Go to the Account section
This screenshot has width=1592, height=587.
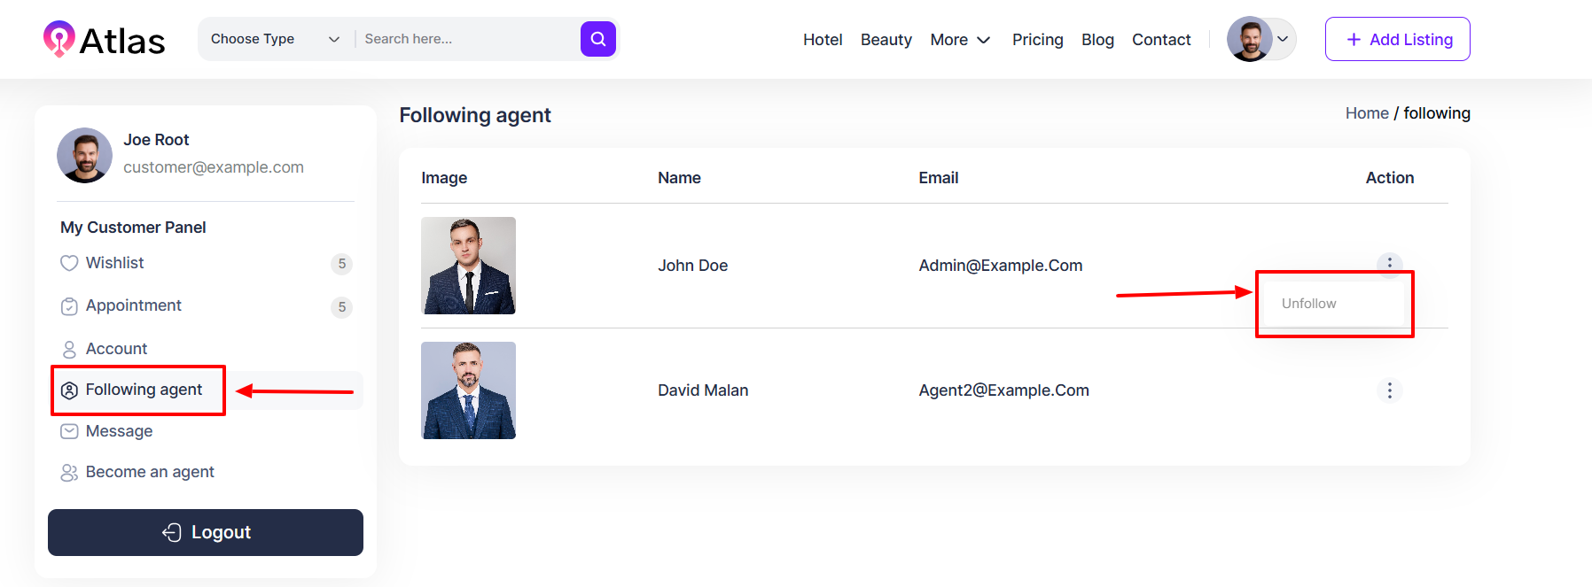coord(116,349)
